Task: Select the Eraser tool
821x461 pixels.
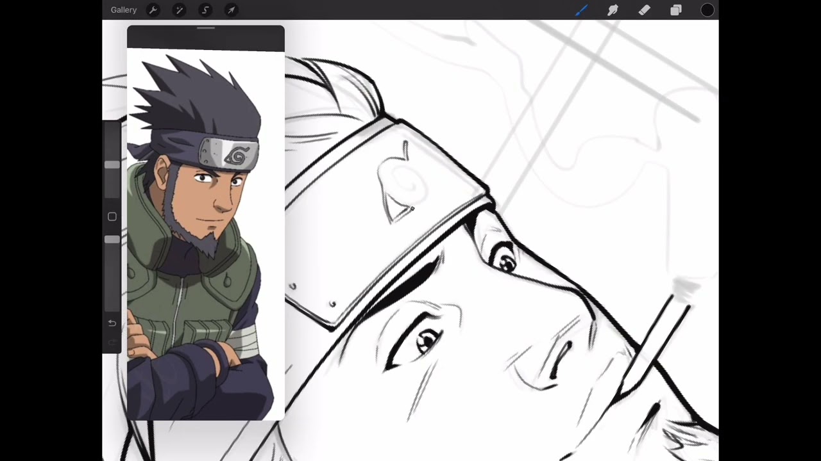Action: 645,10
